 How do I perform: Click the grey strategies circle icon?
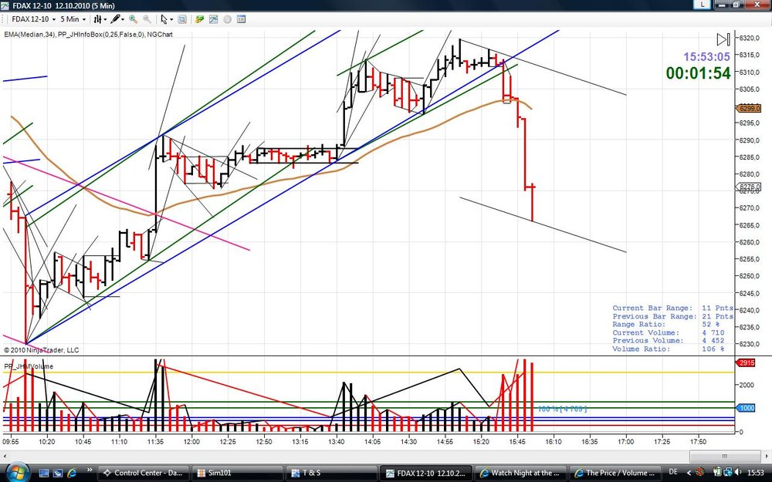click(227, 19)
